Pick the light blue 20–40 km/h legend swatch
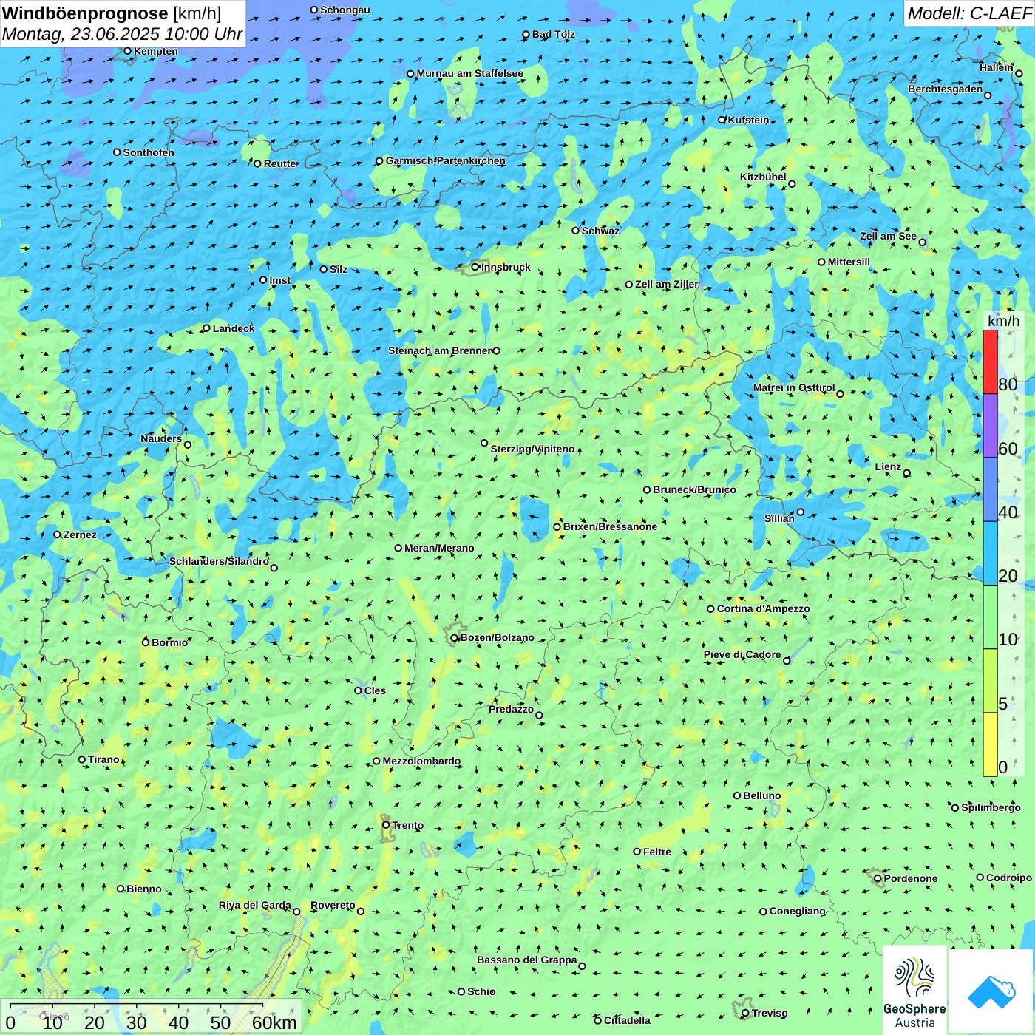 (990, 553)
